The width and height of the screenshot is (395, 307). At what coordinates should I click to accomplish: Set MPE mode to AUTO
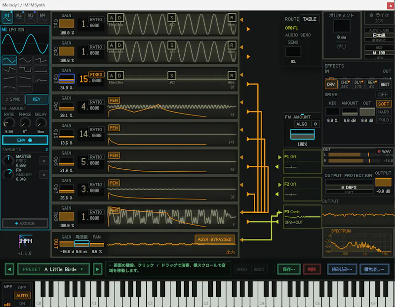pos(22,296)
